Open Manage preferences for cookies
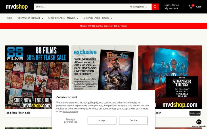This screenshot has height=129, width=207. coord(70,120)
